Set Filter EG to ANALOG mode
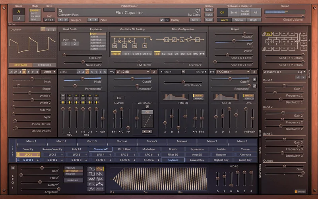 199,98
